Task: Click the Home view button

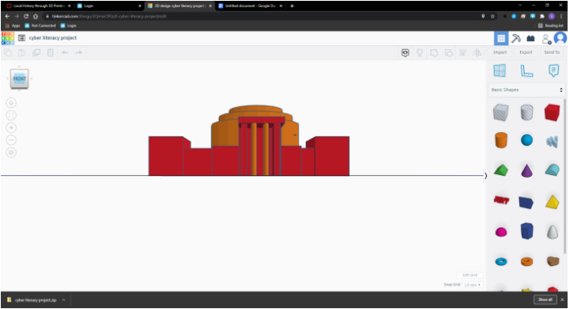Action: click(11, 103)
